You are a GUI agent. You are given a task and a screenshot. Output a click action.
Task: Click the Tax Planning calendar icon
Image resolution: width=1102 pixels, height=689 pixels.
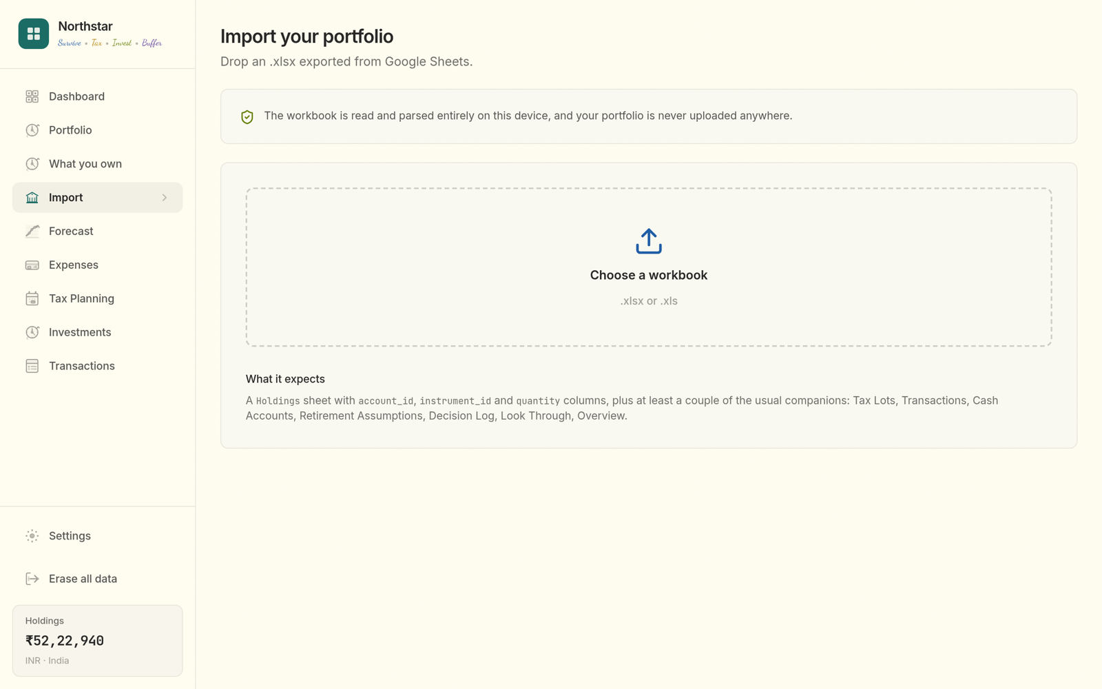coord(32,298)
